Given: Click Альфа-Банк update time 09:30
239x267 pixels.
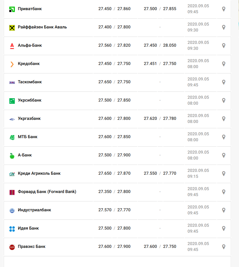Looking at the screenshot, I should [x=193, y=48].
